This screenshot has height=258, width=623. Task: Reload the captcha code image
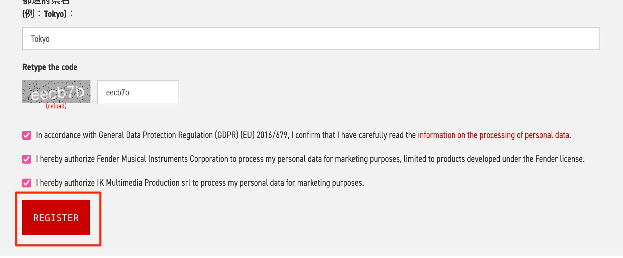point(56,106)
